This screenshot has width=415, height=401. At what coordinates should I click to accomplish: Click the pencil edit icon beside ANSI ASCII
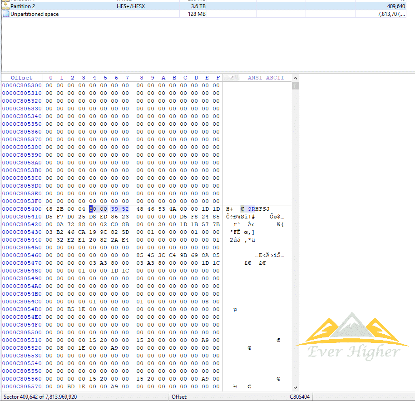(232, 78)
